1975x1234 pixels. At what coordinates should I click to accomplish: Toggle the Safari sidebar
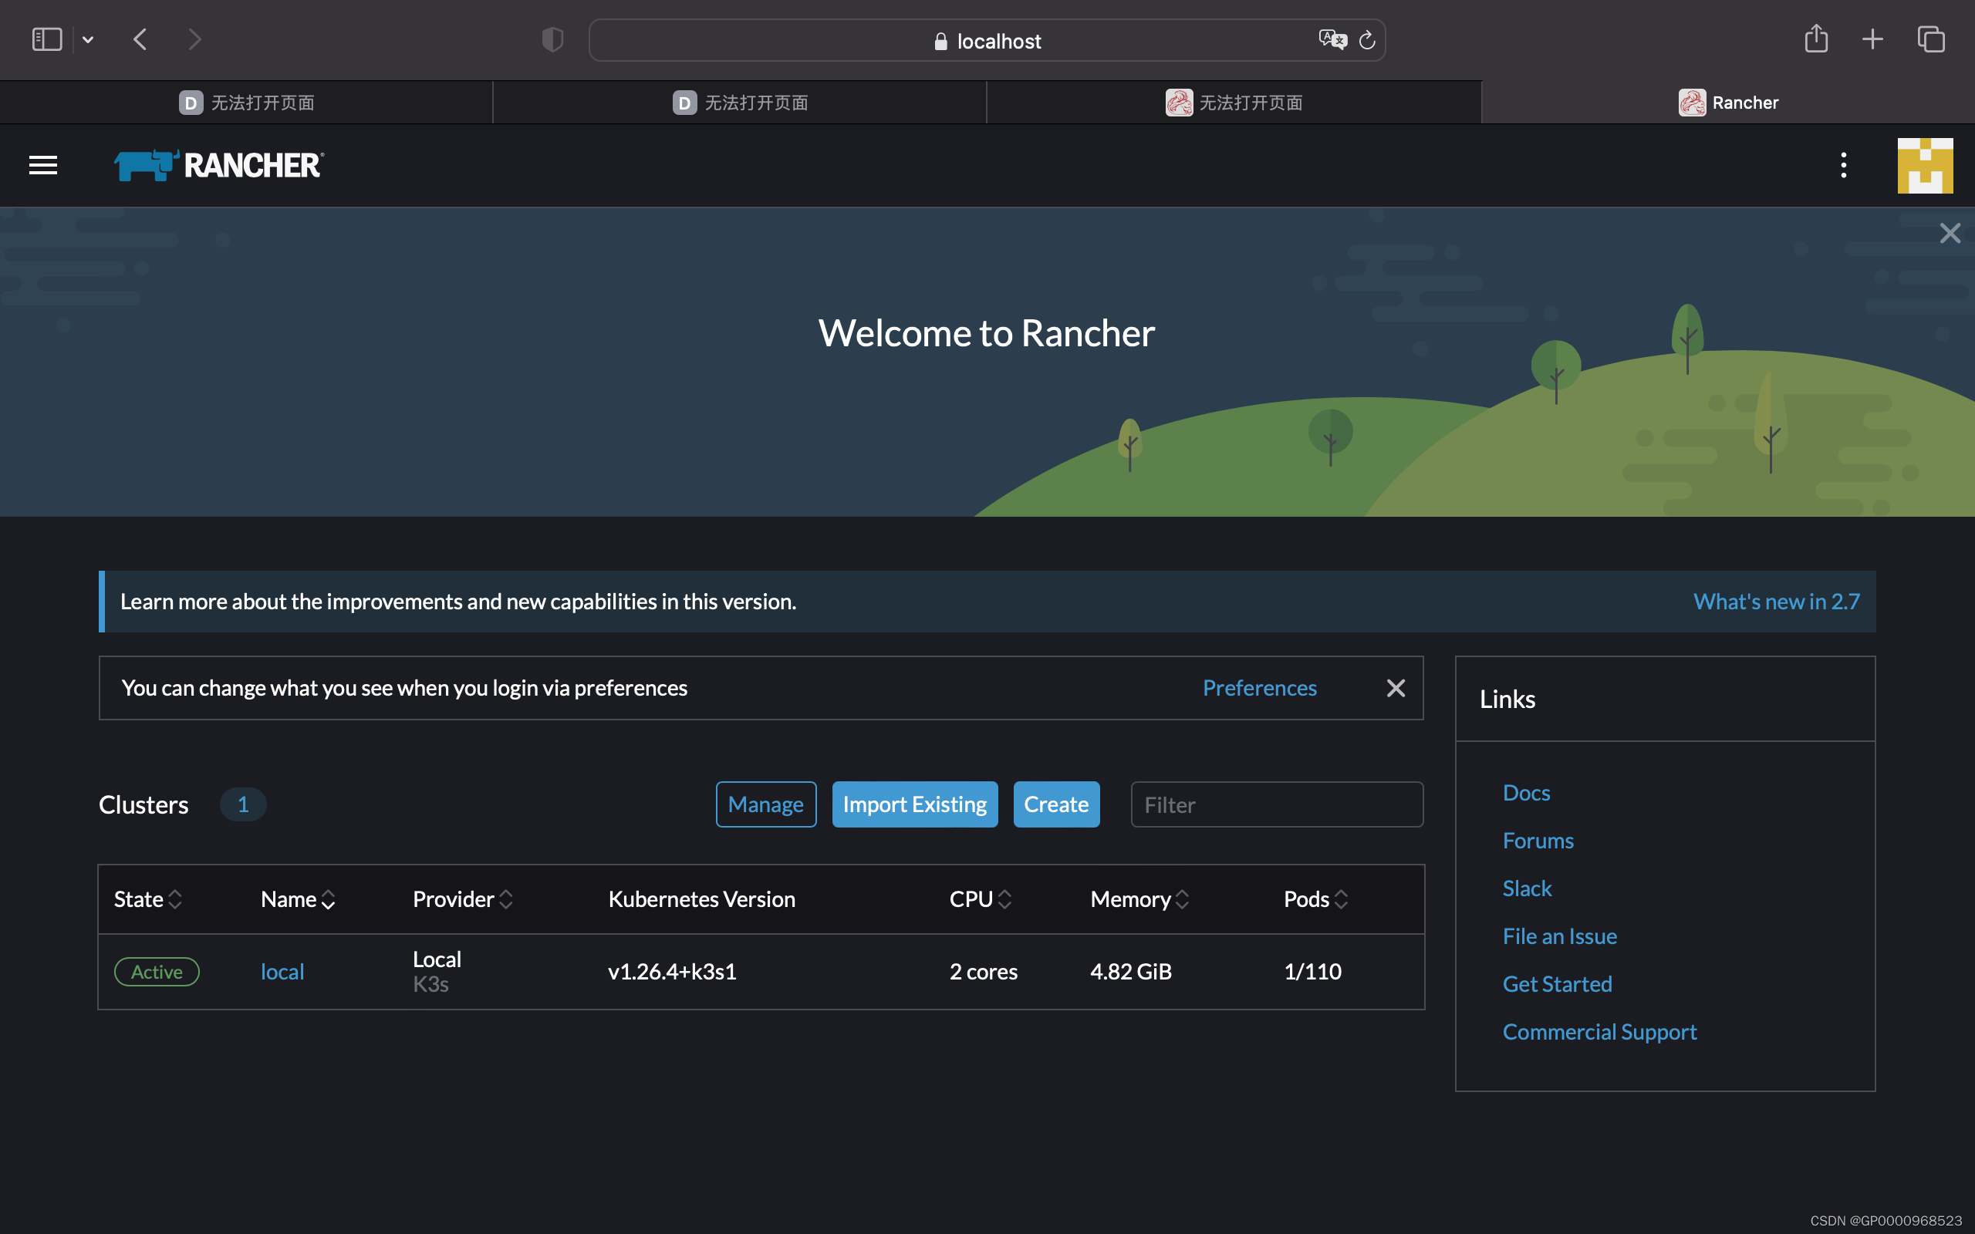click(x=46, y=39)
